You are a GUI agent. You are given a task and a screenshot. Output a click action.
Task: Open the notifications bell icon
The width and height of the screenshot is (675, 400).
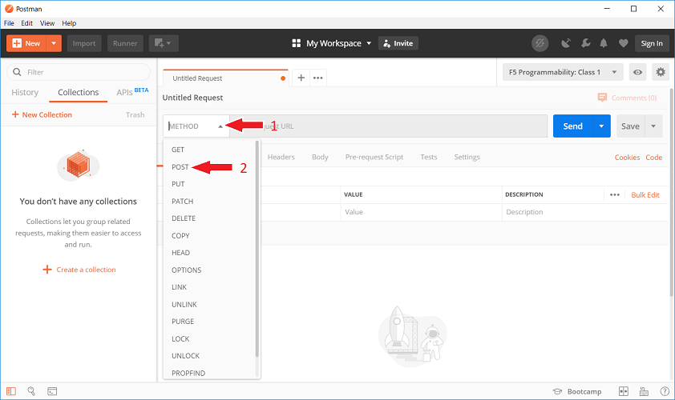click(604, 43)
